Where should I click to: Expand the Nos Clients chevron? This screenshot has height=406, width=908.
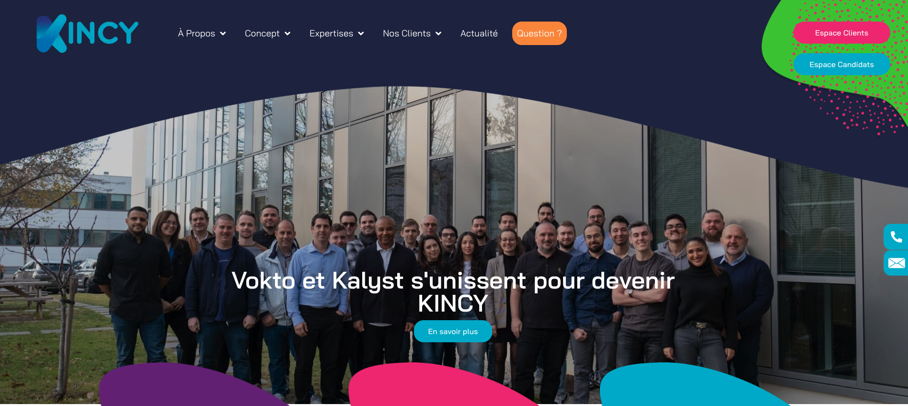(x=438, y=34)
